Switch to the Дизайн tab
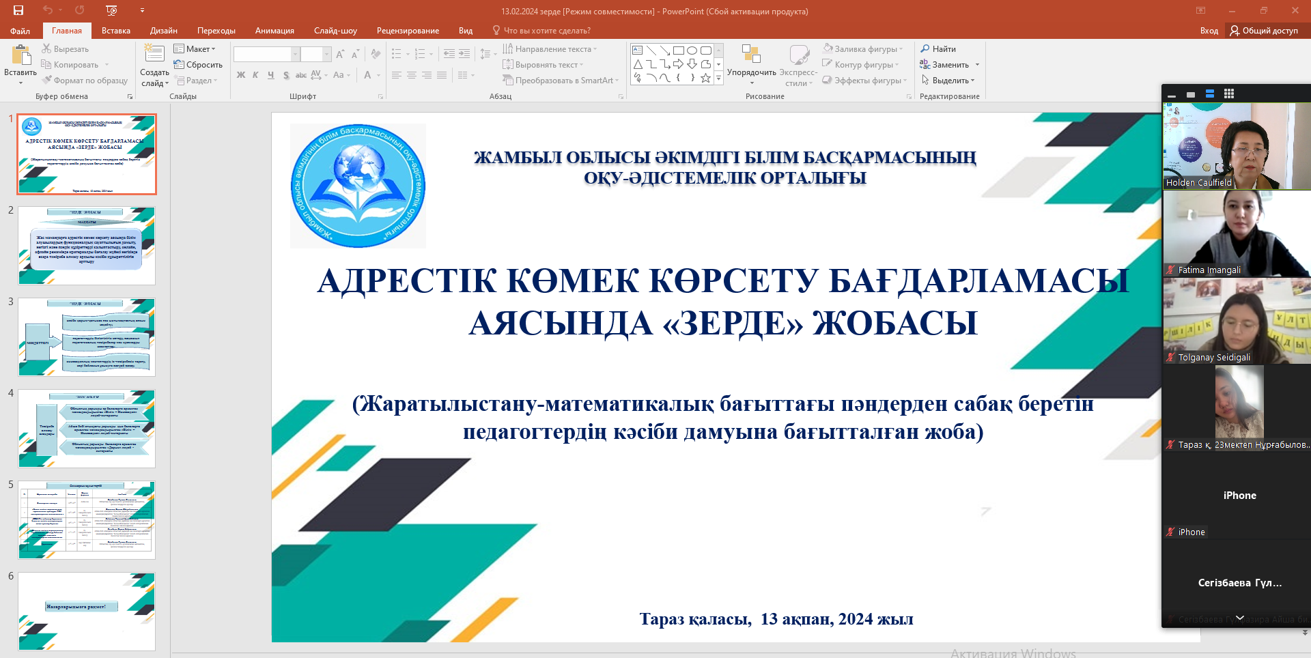The width and height of the screenshot is (1311, 658). (164, 31)
